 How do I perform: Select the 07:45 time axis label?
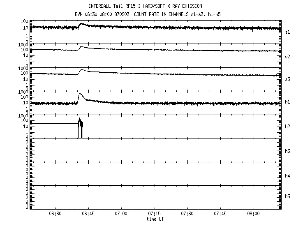pos(220,214)
